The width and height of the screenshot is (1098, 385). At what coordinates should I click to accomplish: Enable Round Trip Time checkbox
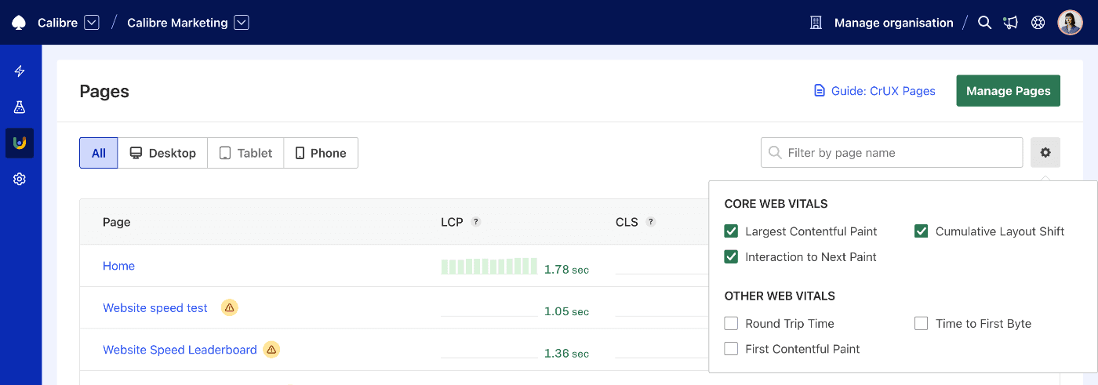(731, 323)
